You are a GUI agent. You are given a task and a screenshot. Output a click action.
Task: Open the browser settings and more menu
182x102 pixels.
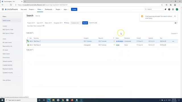coord(179,5)
